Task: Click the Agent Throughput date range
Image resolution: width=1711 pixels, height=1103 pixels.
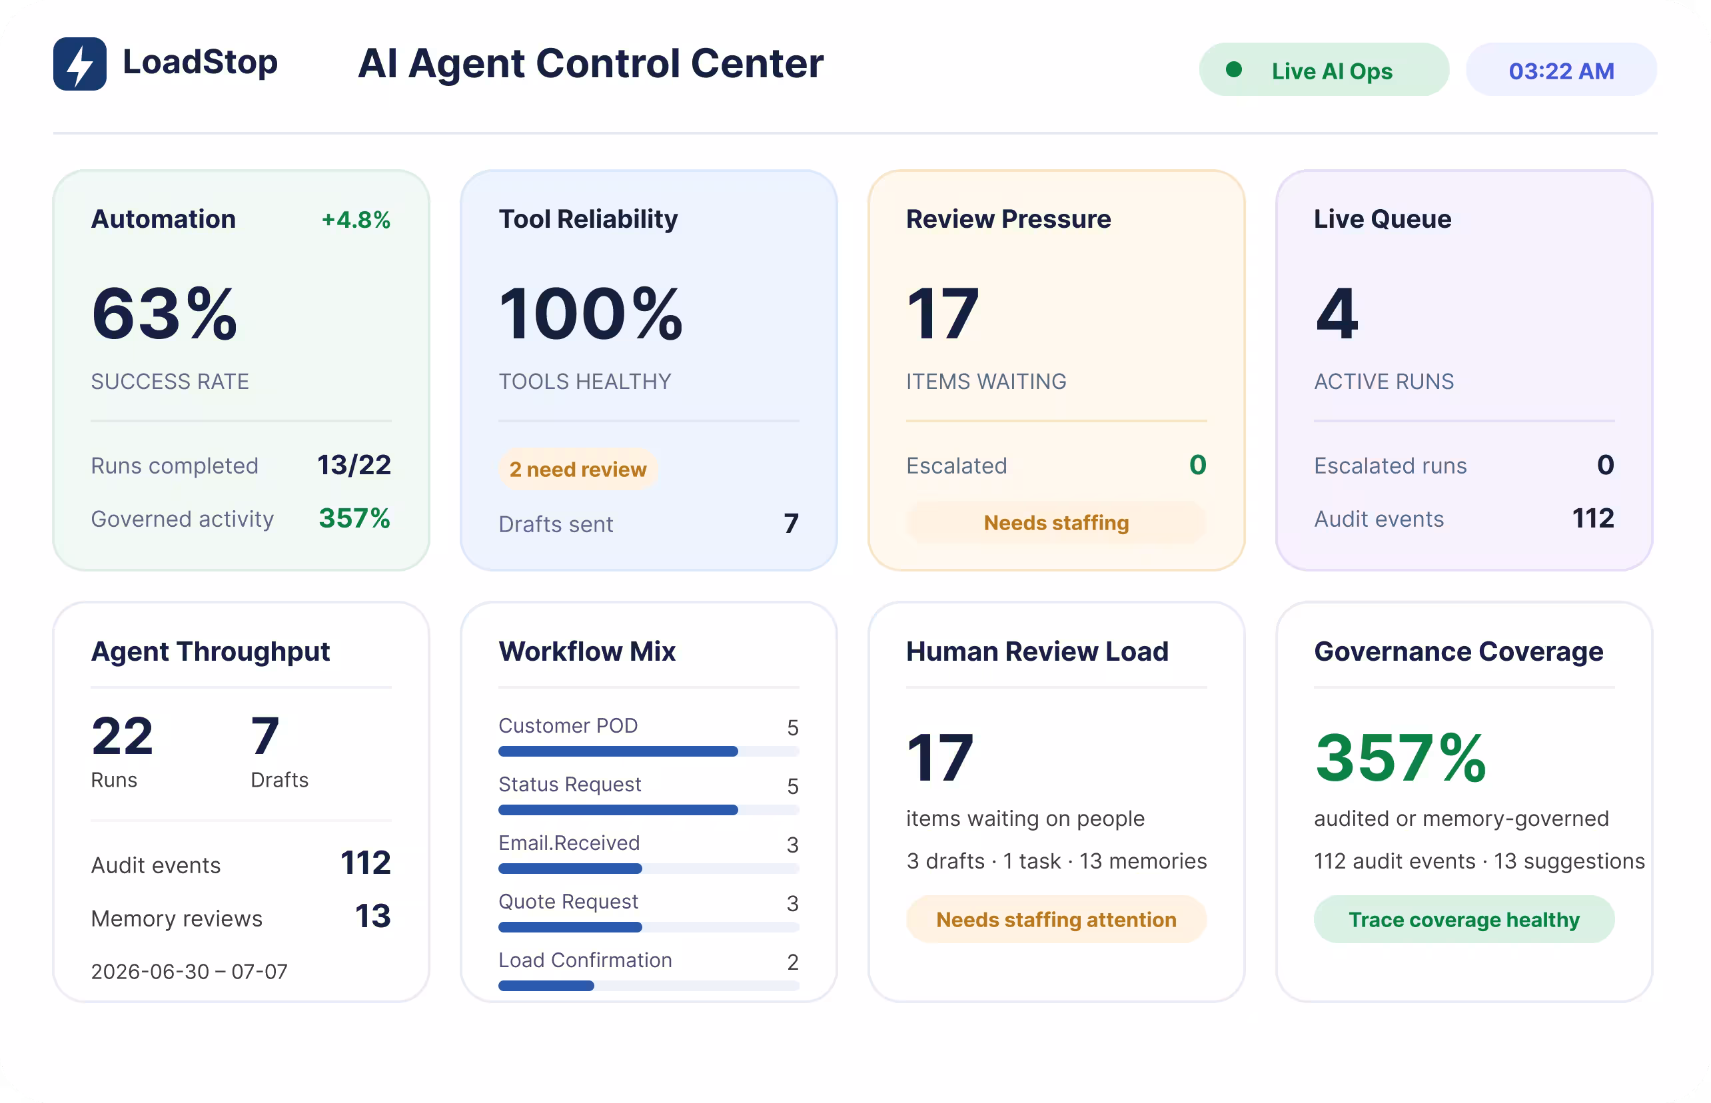Action: coord(189,971)
